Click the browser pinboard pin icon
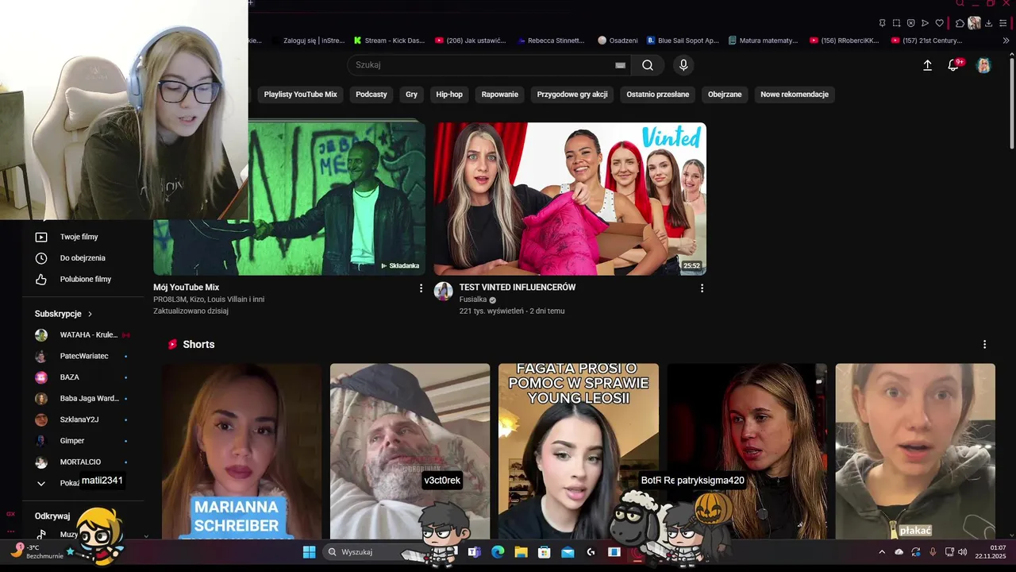This screenshot has width=1016, height=572. pos(882,23)
